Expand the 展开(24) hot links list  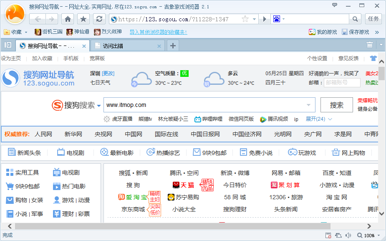coord(319,119)
